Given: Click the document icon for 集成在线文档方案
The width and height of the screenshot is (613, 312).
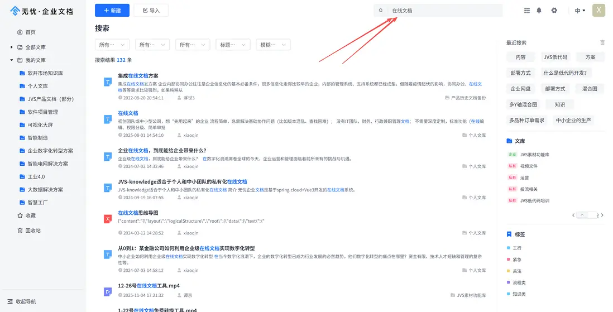Looking at the screenshot, I should tap(108, 81).
